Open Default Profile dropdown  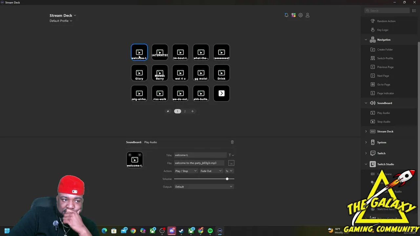click(x=61, y=21)
